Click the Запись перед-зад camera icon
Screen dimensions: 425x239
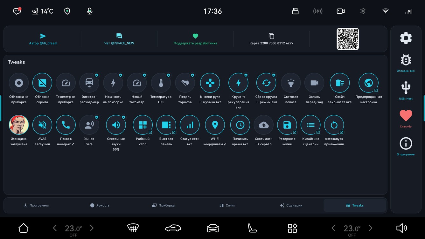(314, 83)
